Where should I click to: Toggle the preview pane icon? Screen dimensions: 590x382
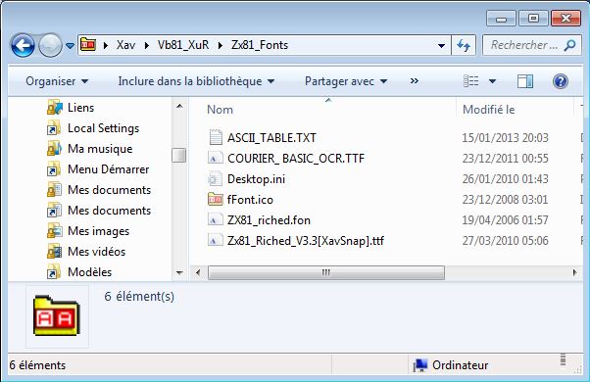click(525, 81)
